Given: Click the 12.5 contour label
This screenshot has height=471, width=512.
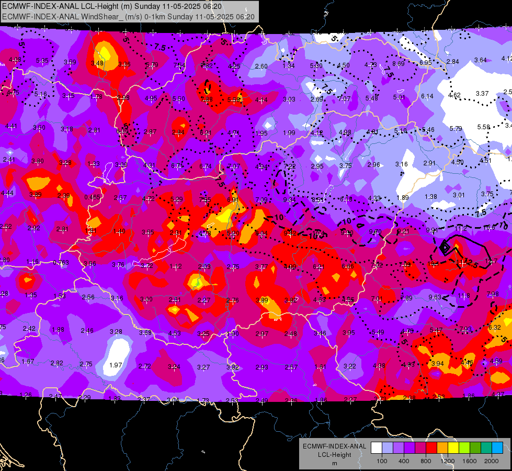Looking at the screenshot, I should coord(471,263).
